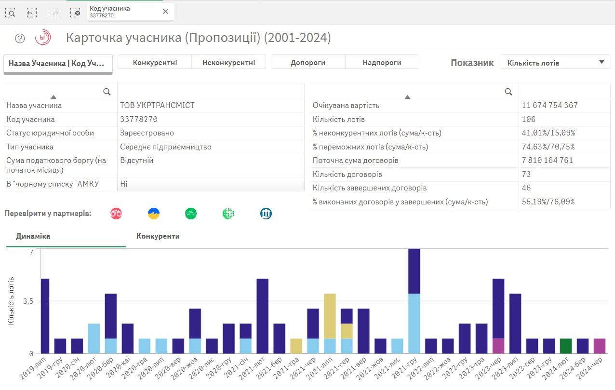Close the Код учасника selection chip
The width and height of the screenshot is (615, 390).
[165, 11]
